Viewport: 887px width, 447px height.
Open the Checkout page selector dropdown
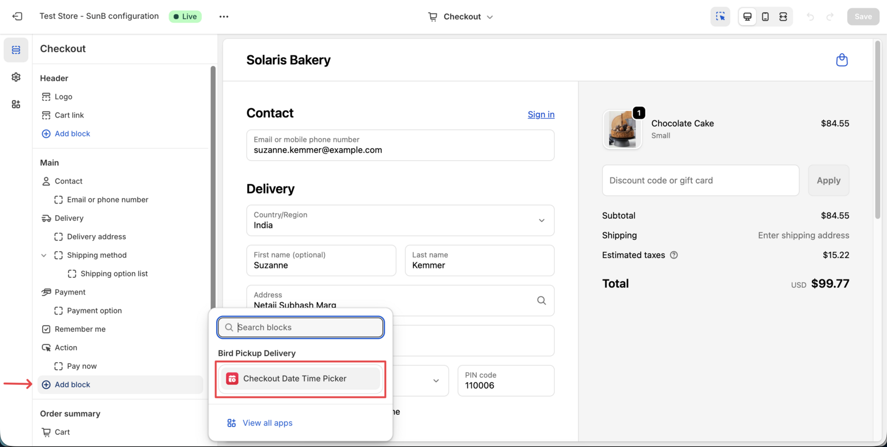[461, 17]
